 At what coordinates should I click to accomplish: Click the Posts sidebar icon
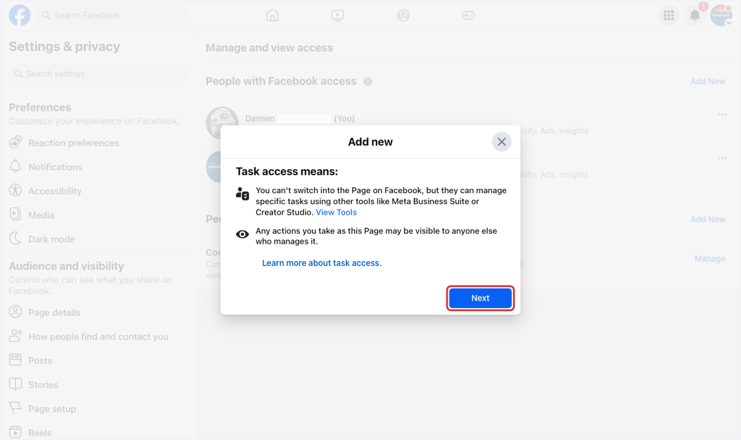(x=15, y=360)
